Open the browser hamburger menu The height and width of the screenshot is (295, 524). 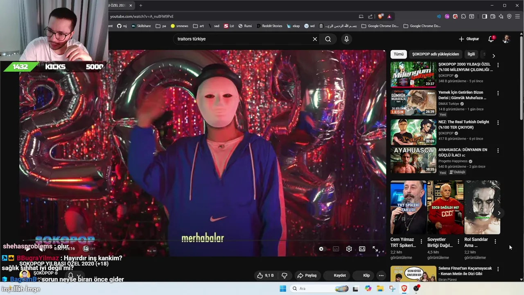point(518,16)
